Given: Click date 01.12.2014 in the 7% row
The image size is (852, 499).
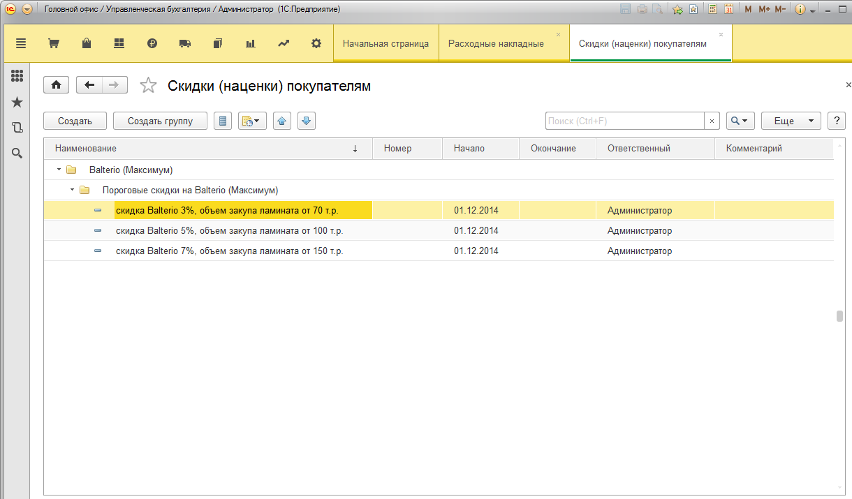Looking at the screenshot, I should [x=476, y=251].
